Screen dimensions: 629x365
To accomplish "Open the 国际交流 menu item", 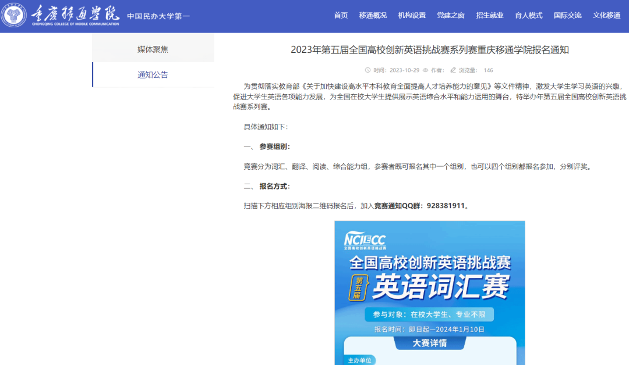I will [x=567, y=15].
